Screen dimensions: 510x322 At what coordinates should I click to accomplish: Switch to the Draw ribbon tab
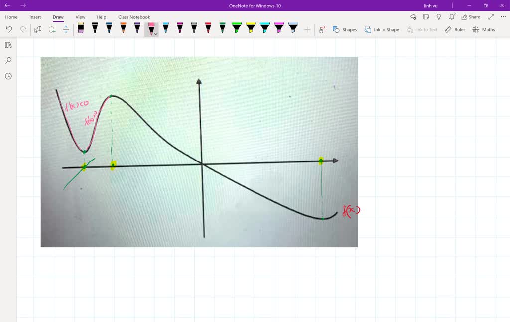point(58,16)
